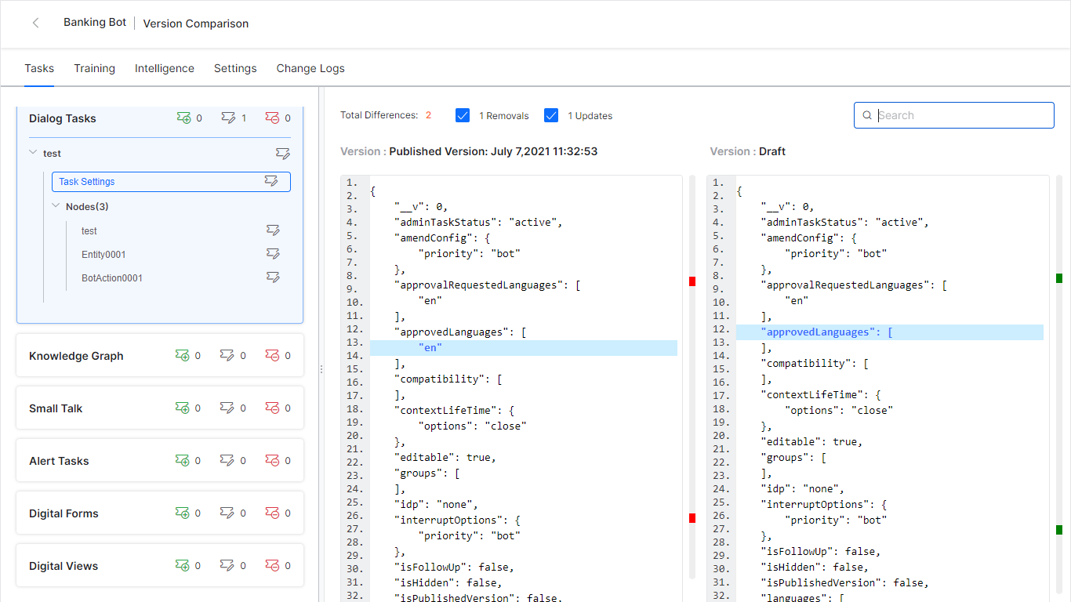Select the test node in Nodes list
The width and height of the screenshot is (1071, 602).
89,230
